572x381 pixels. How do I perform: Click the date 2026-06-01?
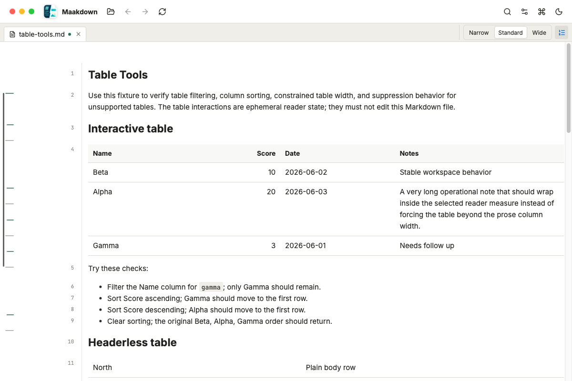306,246
